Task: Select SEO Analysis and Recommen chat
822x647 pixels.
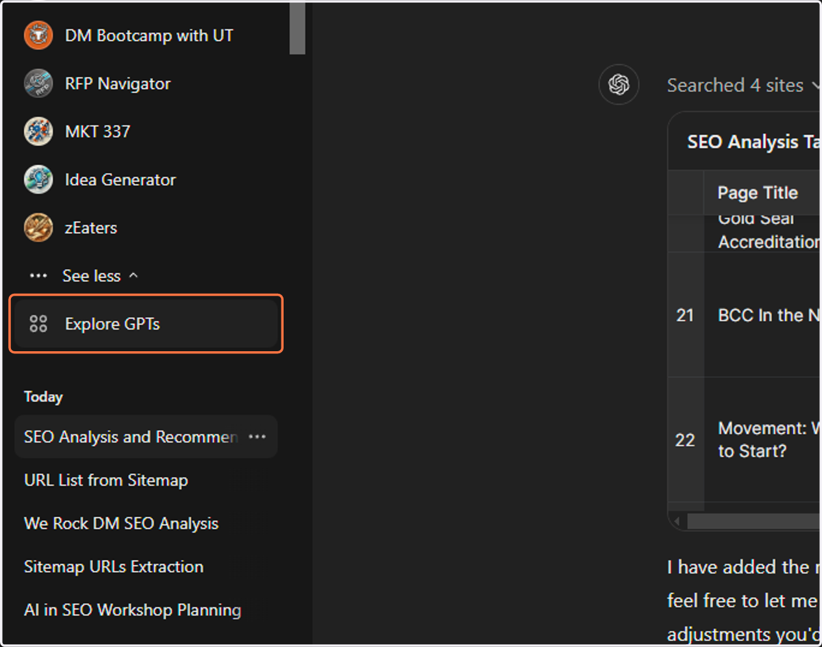Action: tap(146, 437)
